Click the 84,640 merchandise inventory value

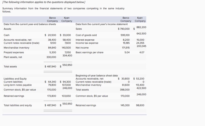click(52, 48)
